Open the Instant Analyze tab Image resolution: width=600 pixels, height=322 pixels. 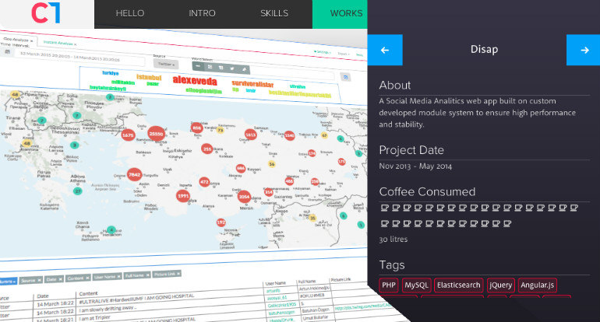click(59, 43)
